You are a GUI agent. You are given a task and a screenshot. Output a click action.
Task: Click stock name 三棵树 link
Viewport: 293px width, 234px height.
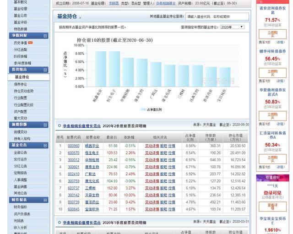pyautogui.click(x=90, y=188)
